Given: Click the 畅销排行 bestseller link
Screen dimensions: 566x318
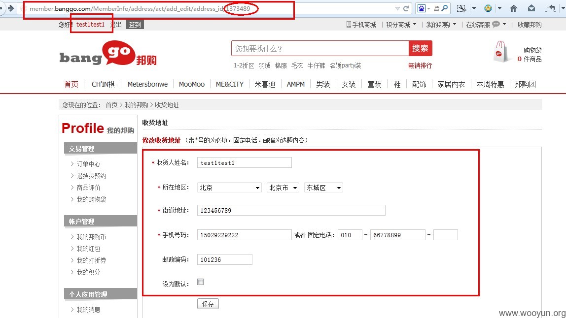Looking at the screenshot, I should tap(420, 65).
